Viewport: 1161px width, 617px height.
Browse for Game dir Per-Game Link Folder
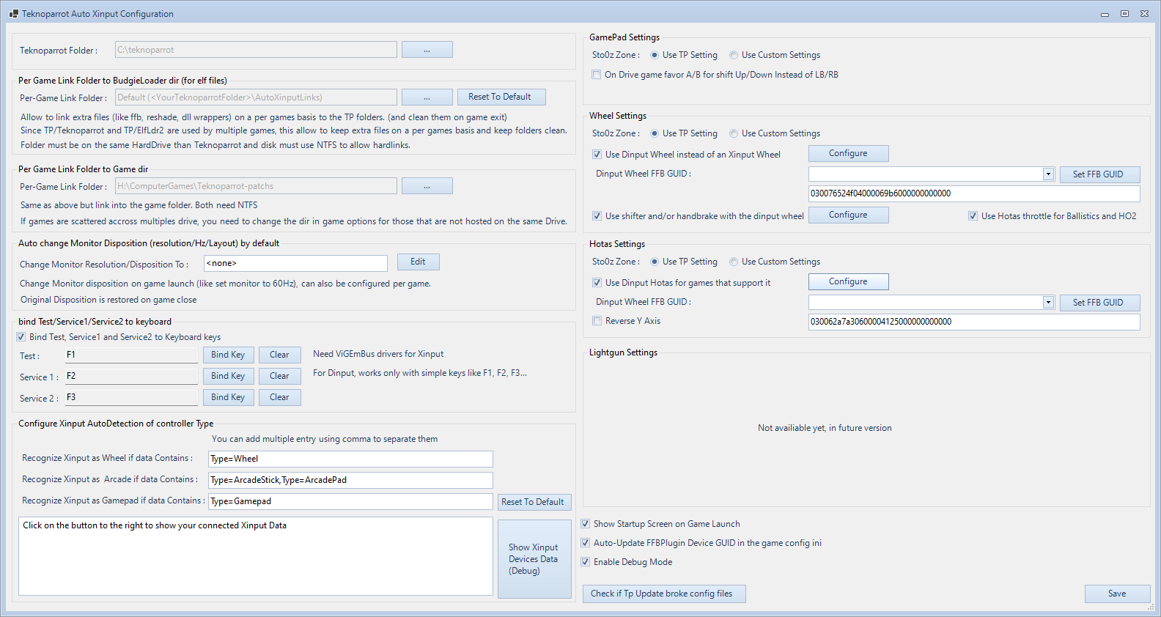(427, 186)
